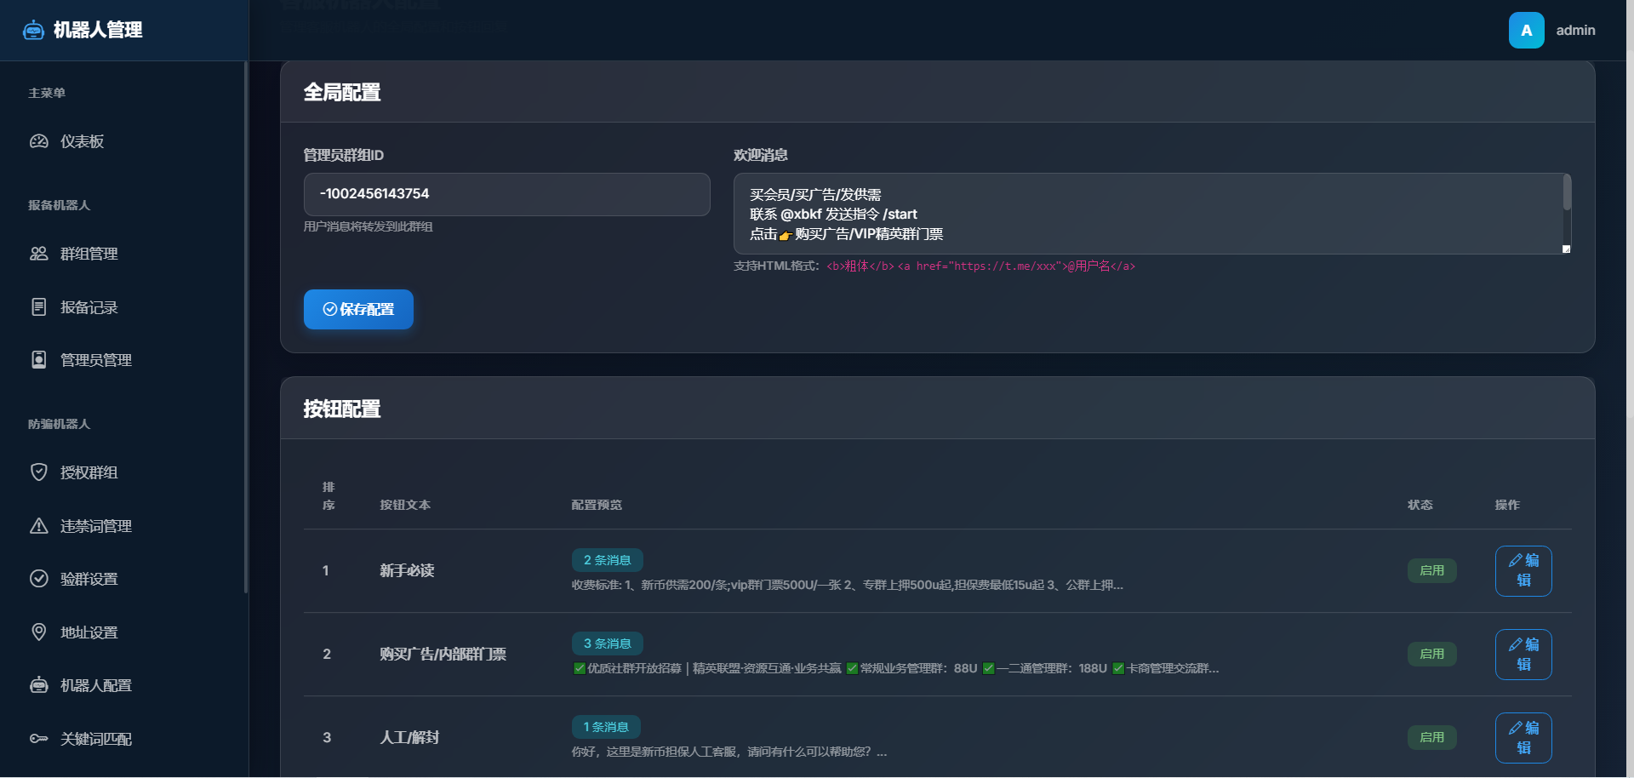Click the robot logo icon in header
The height and width of the screenshot is (778, 1634).
click(x=33, y=31)
